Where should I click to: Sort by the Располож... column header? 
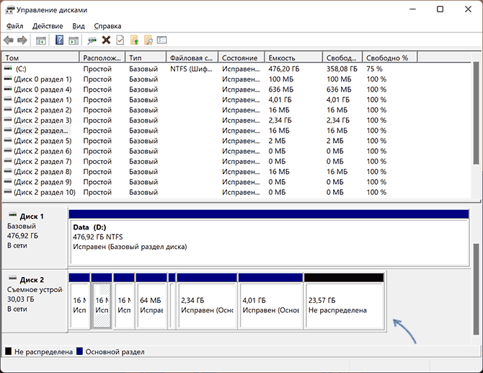[102, 58]
